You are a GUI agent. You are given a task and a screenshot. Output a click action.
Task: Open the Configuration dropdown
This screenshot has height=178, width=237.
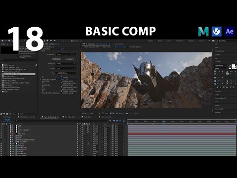(64, 54)
